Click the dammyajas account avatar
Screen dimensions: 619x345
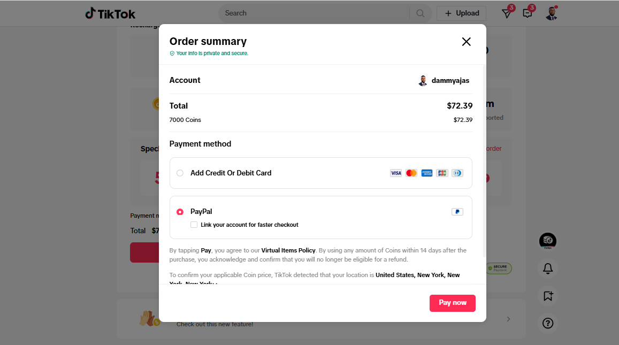click(423, 81)
